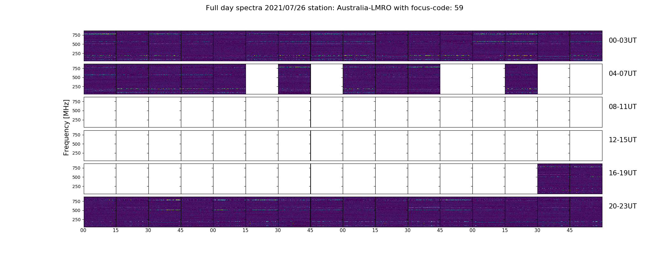Click the 750 tick label of the 04-07UT row
The width and height of the screenshot is (669, 255).
(x=76, y=69)
